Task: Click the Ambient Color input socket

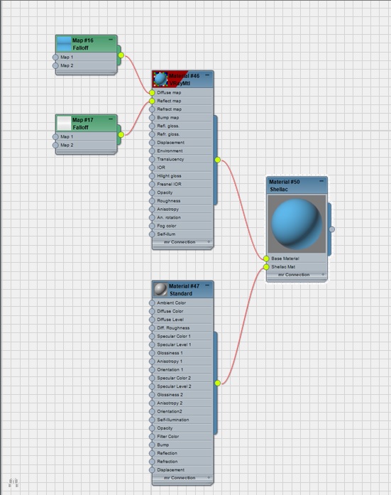Action: pos(152,303)
